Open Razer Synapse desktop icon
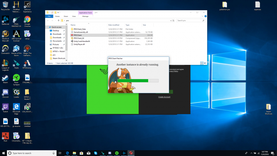277x156 pixels. pos(16,78)
